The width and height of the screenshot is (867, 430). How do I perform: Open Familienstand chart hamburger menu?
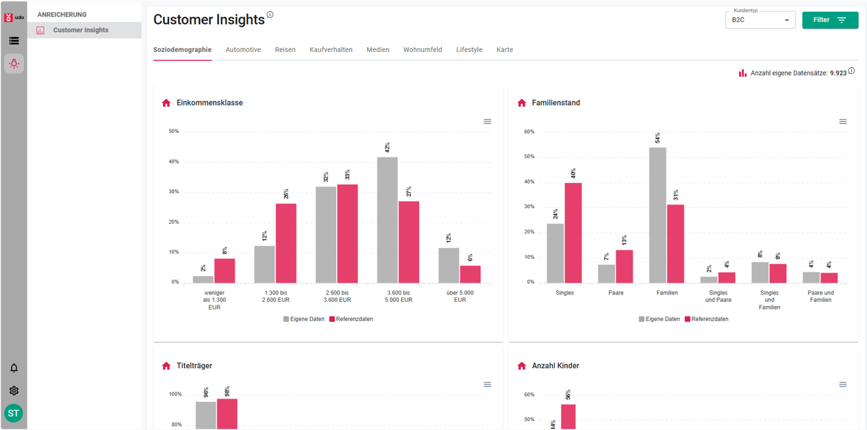(x=843, y=122)
